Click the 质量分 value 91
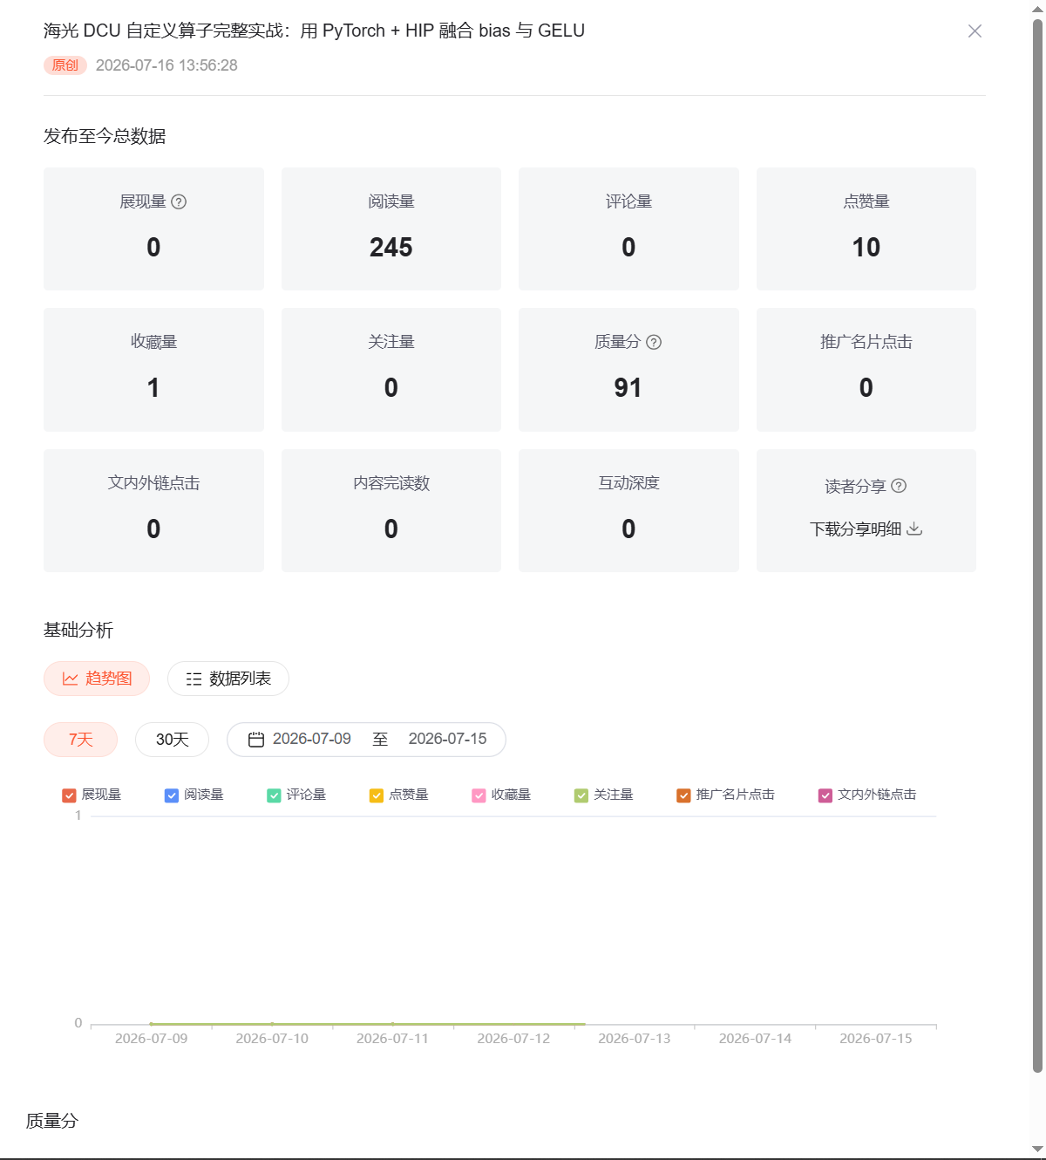This screenshot has height=1160, width=1046. coord(628,388)
